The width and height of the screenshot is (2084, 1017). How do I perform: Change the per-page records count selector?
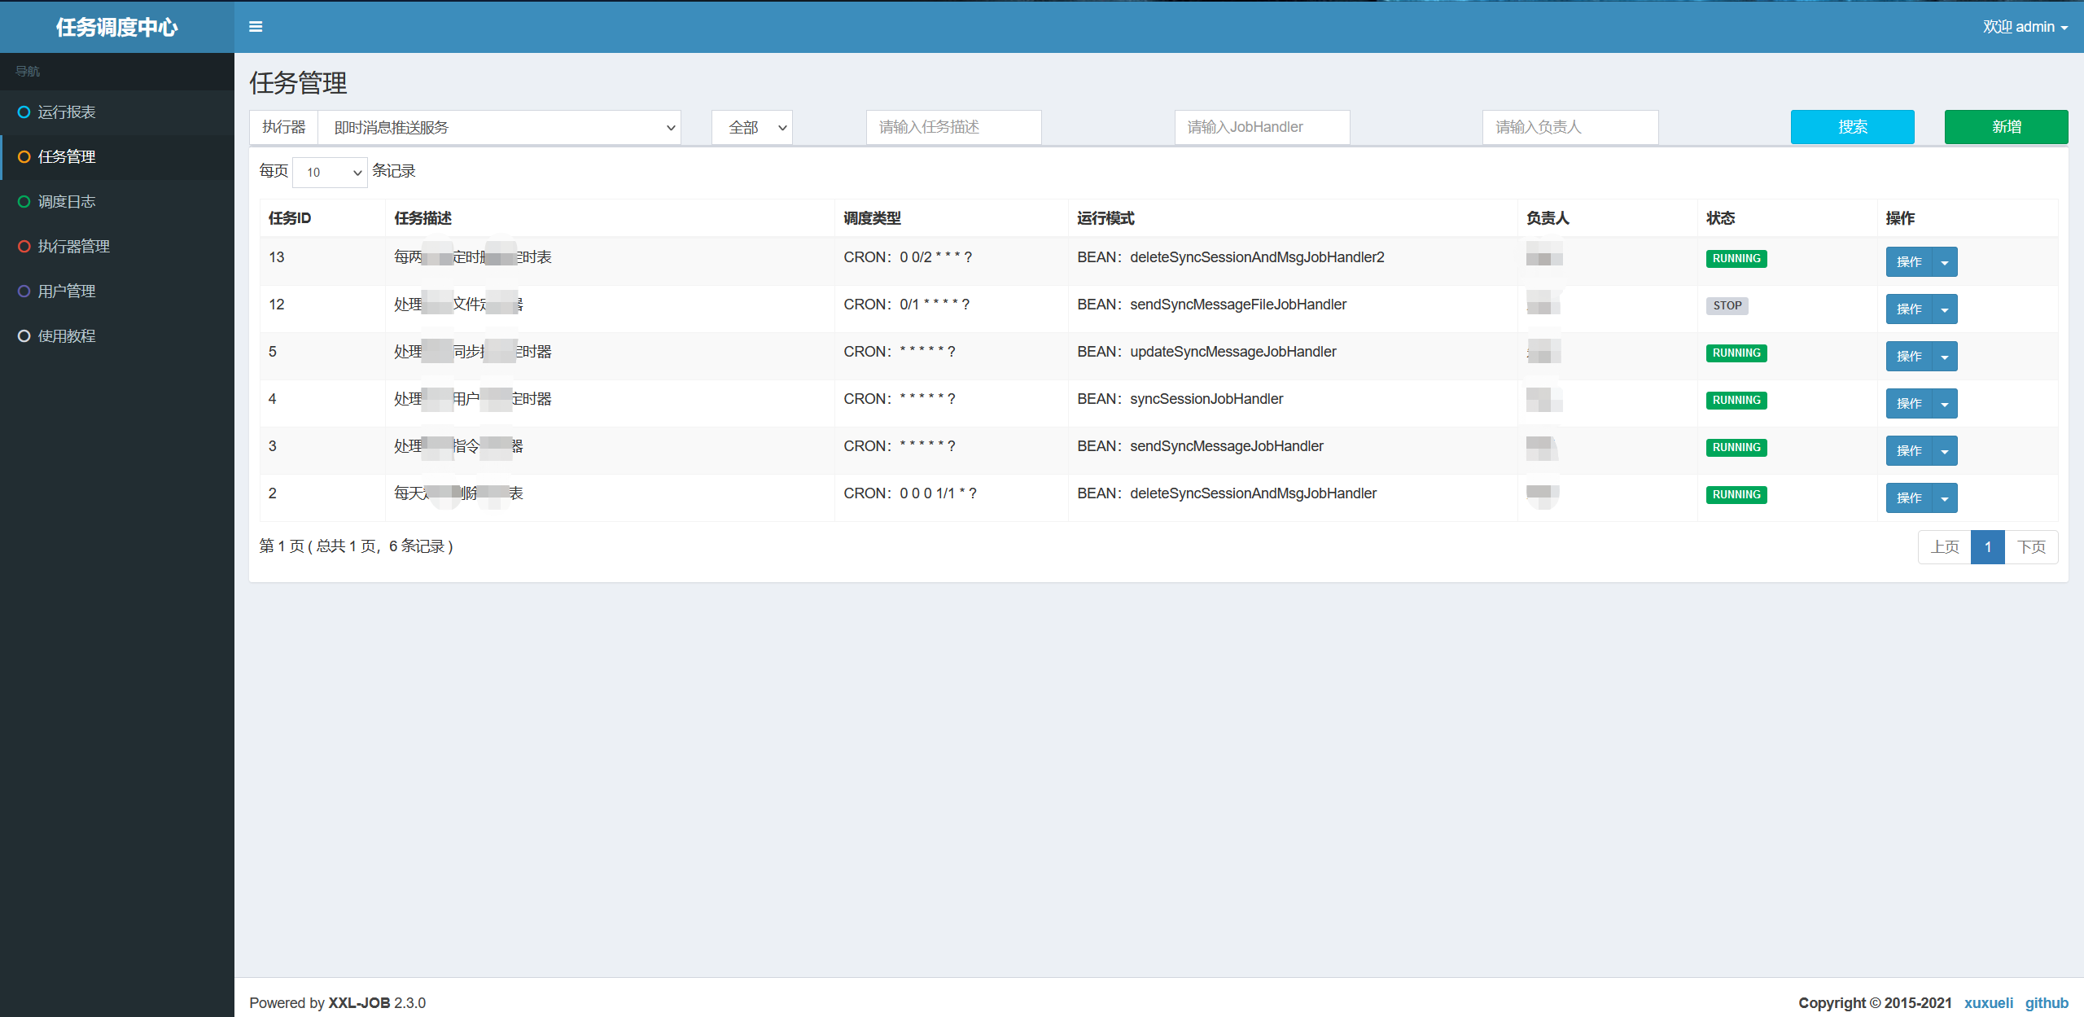point(331,173)
